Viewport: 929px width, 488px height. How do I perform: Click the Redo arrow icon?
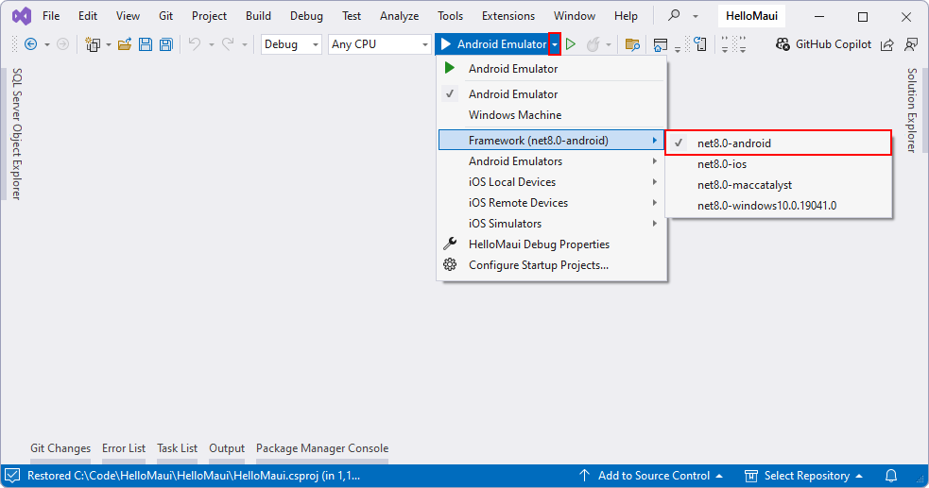point(228,44)
